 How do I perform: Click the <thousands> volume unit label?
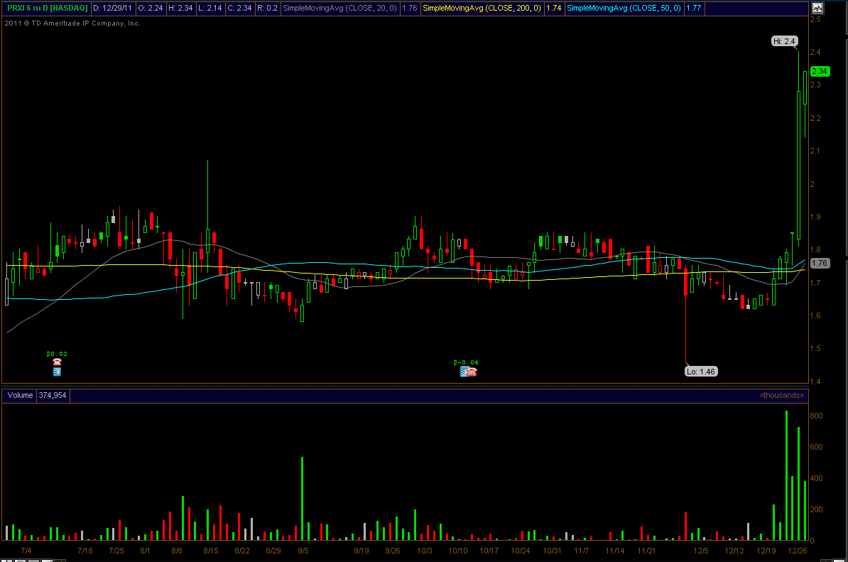(x=781, y=396)
